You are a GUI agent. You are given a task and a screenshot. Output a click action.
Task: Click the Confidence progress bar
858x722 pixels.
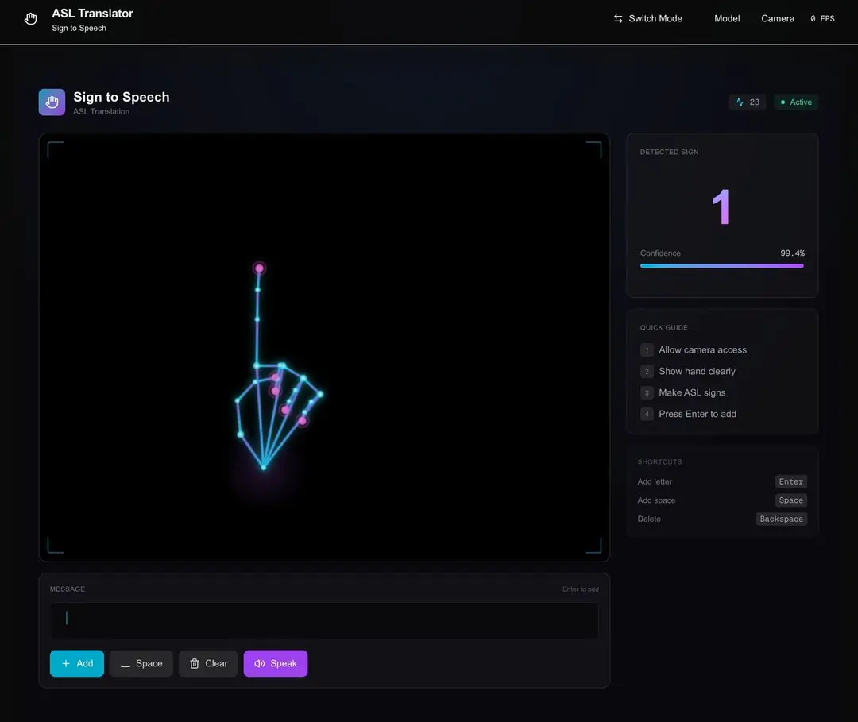pos(721,266)
